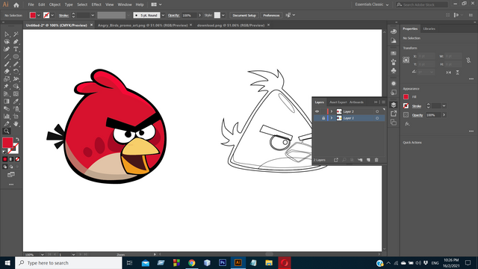Click target circle for Layer 1

point(377,118)
